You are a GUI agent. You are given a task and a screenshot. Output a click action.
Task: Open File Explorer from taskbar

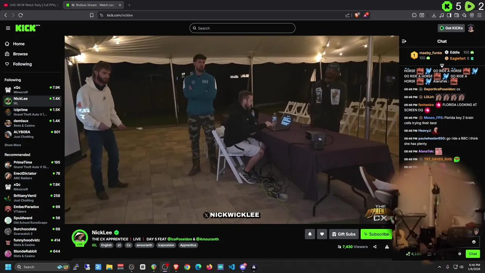(109, 267)
